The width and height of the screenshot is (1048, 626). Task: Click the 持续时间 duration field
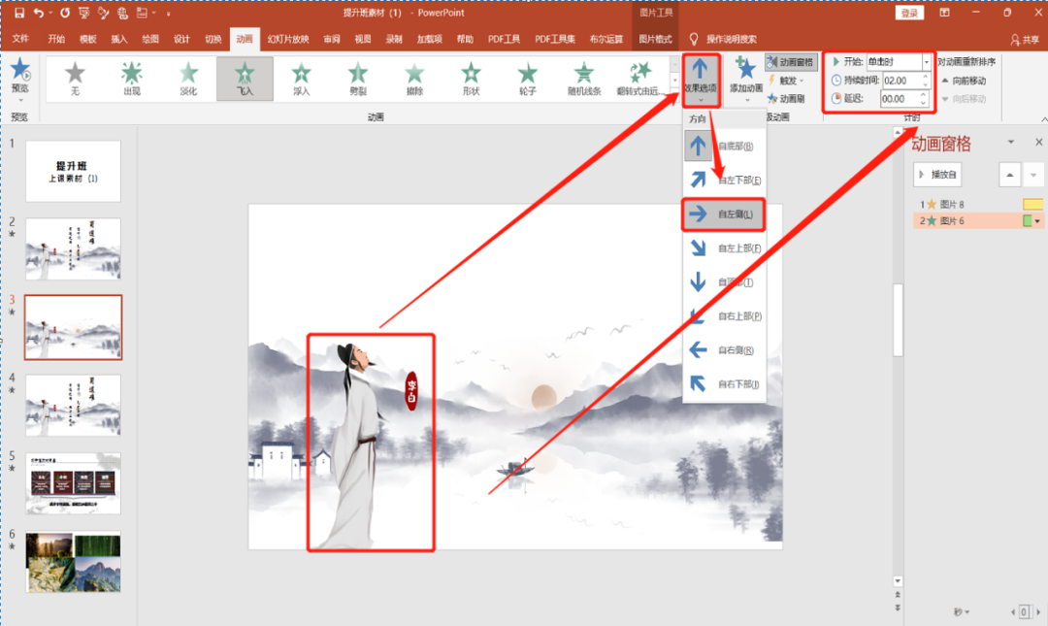tap(905, 81)
